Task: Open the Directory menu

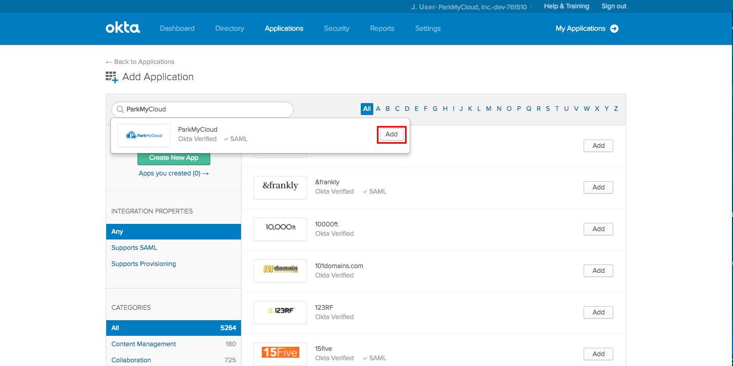Action: point(230,29)
